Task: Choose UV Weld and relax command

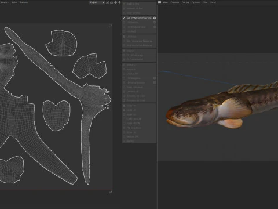Action: (x=136, y=27)
